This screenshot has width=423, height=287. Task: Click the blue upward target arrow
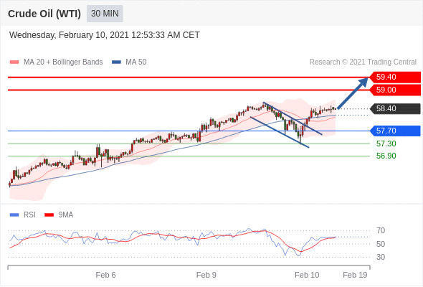[353, 93]
